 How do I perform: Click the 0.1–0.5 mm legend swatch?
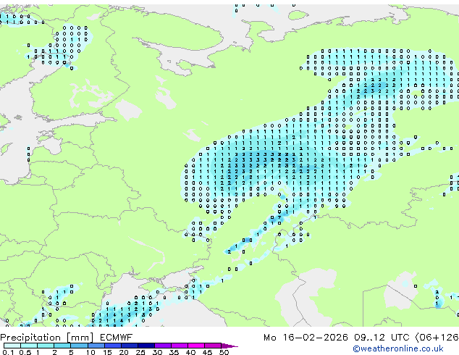point(12,346)
